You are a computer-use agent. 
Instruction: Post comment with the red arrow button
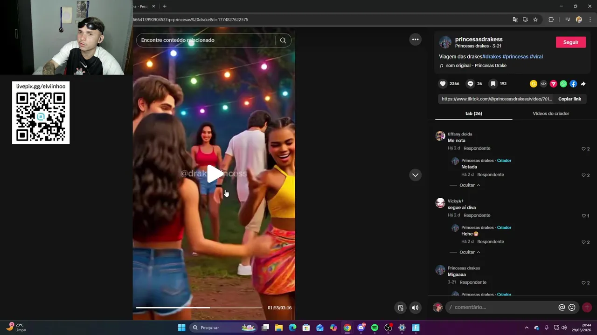coord(587,308)
